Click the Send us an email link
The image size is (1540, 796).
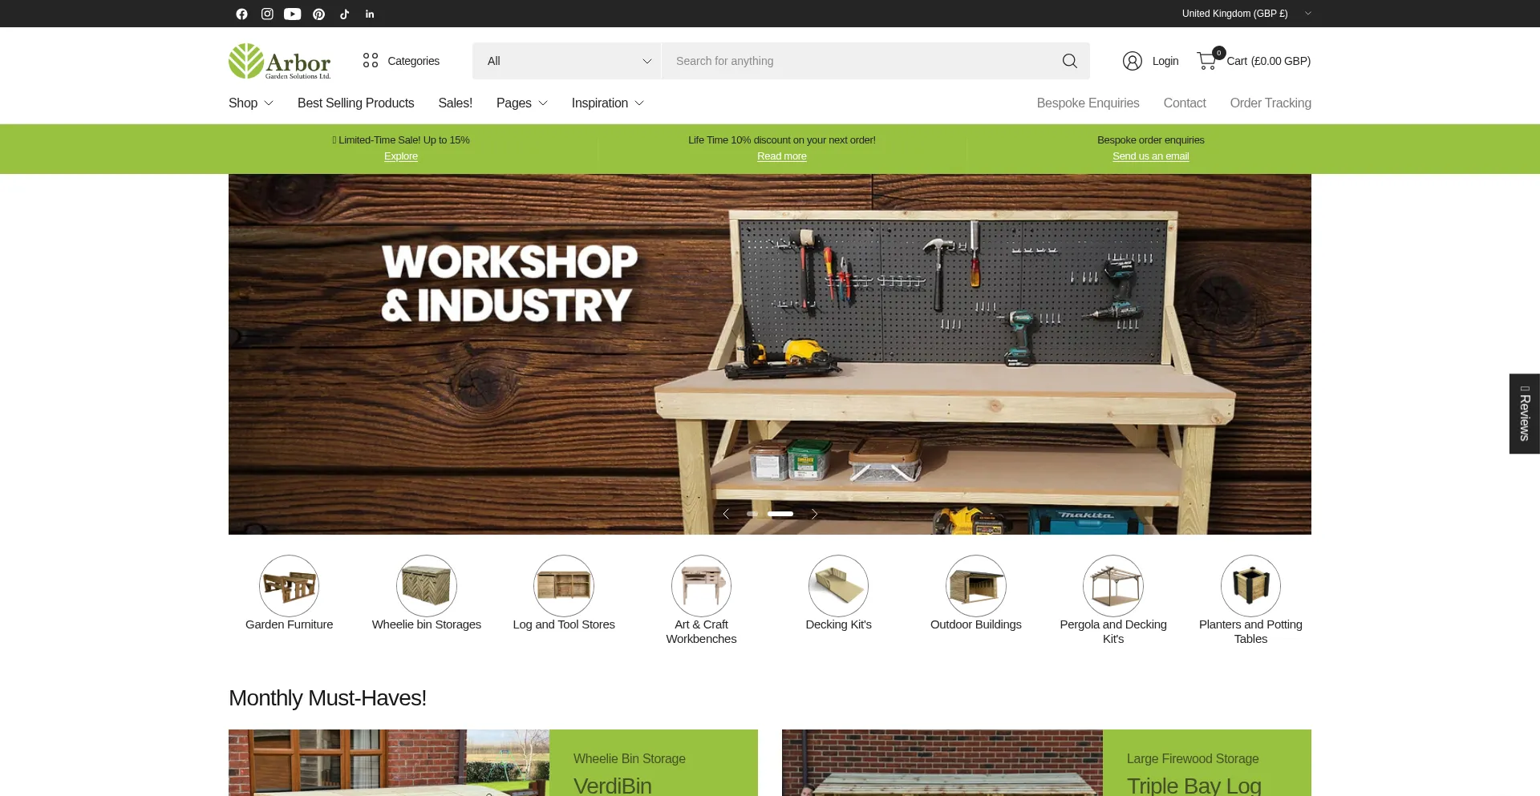click(1150, 156)
